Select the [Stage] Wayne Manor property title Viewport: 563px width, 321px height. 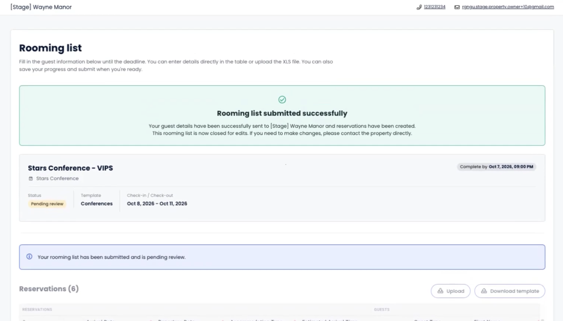click(41, 7)
